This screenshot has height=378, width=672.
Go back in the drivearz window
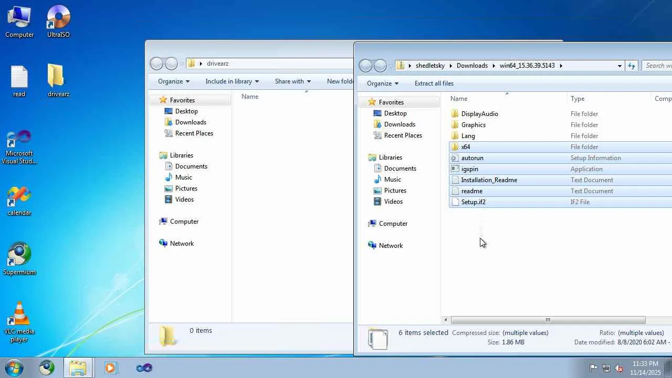pyautogui.click(x=156, y=64)
